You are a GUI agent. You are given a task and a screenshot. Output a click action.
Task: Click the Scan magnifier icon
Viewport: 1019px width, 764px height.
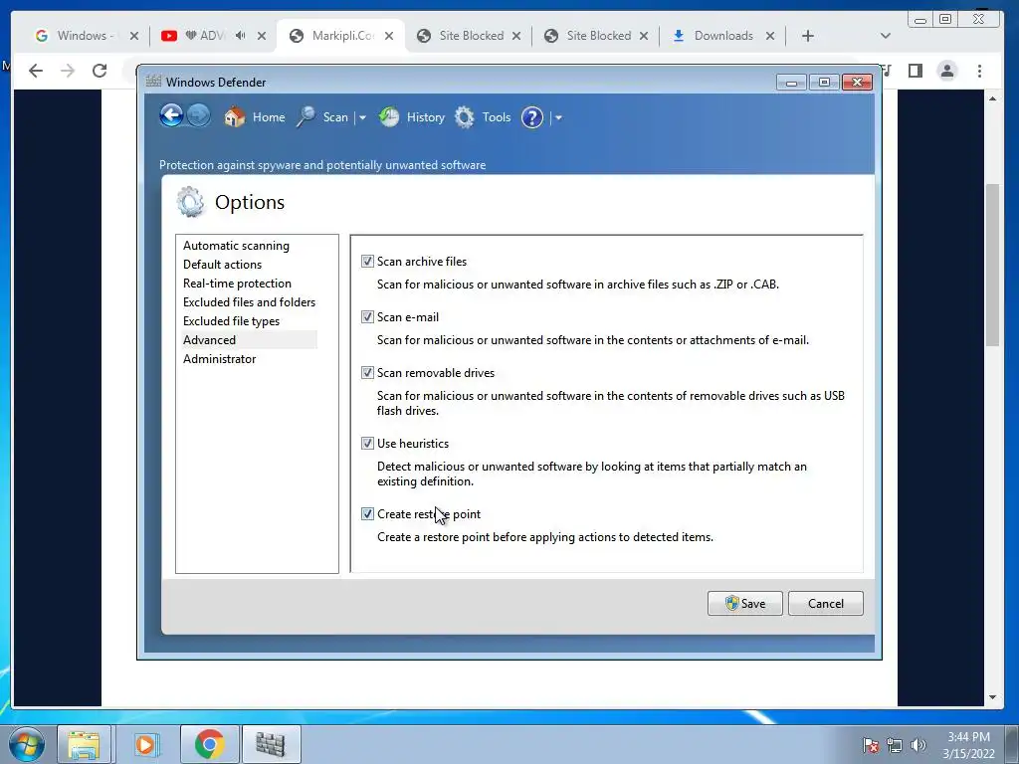(x=306, y=117)
